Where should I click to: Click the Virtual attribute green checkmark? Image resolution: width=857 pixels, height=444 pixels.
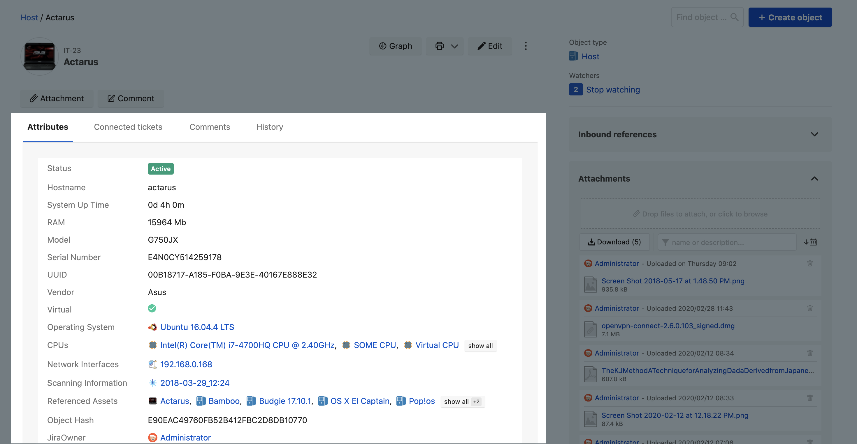coord(152,308)
